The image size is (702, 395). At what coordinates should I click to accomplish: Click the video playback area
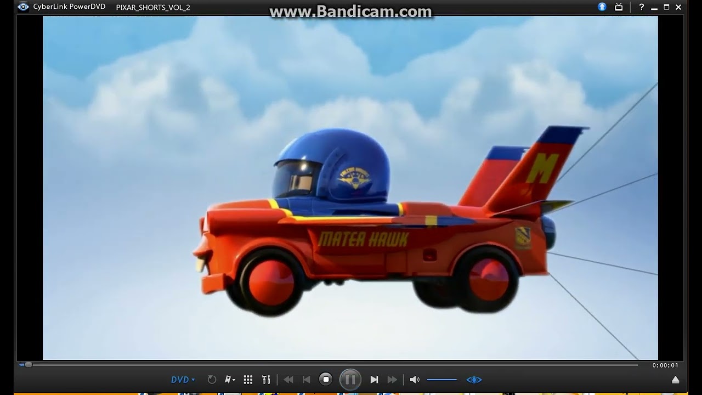tap(350, 188)
